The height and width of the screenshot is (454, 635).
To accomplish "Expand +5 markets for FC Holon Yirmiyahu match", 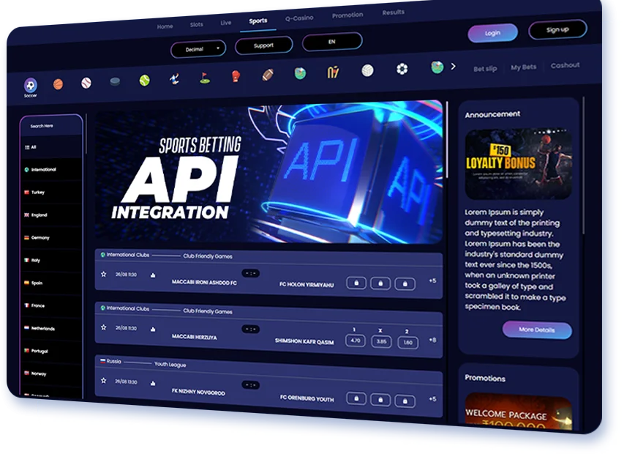I will click(x=432, y=280).
